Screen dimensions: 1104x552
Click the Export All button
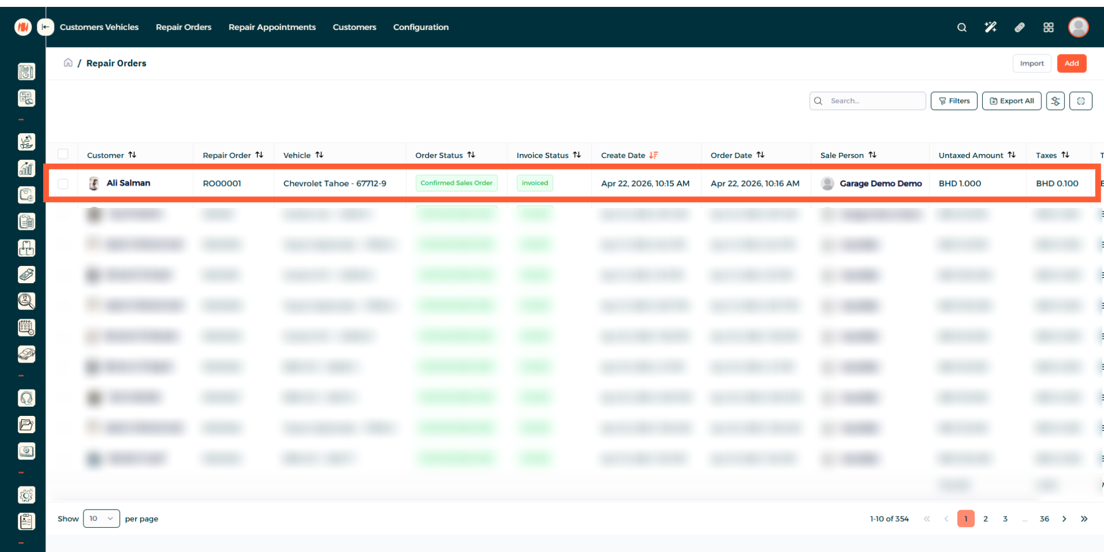(x=1011, y=101)
